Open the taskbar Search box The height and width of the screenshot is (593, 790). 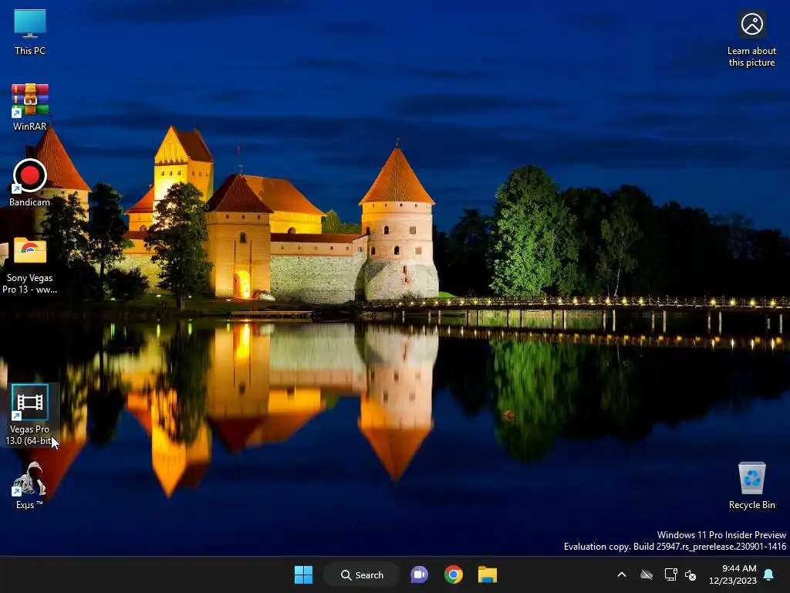362,574
